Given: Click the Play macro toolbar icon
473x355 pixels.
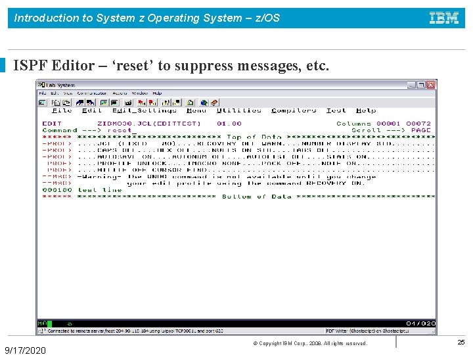Looking at the screenshot, I should (x=166, y=103).
